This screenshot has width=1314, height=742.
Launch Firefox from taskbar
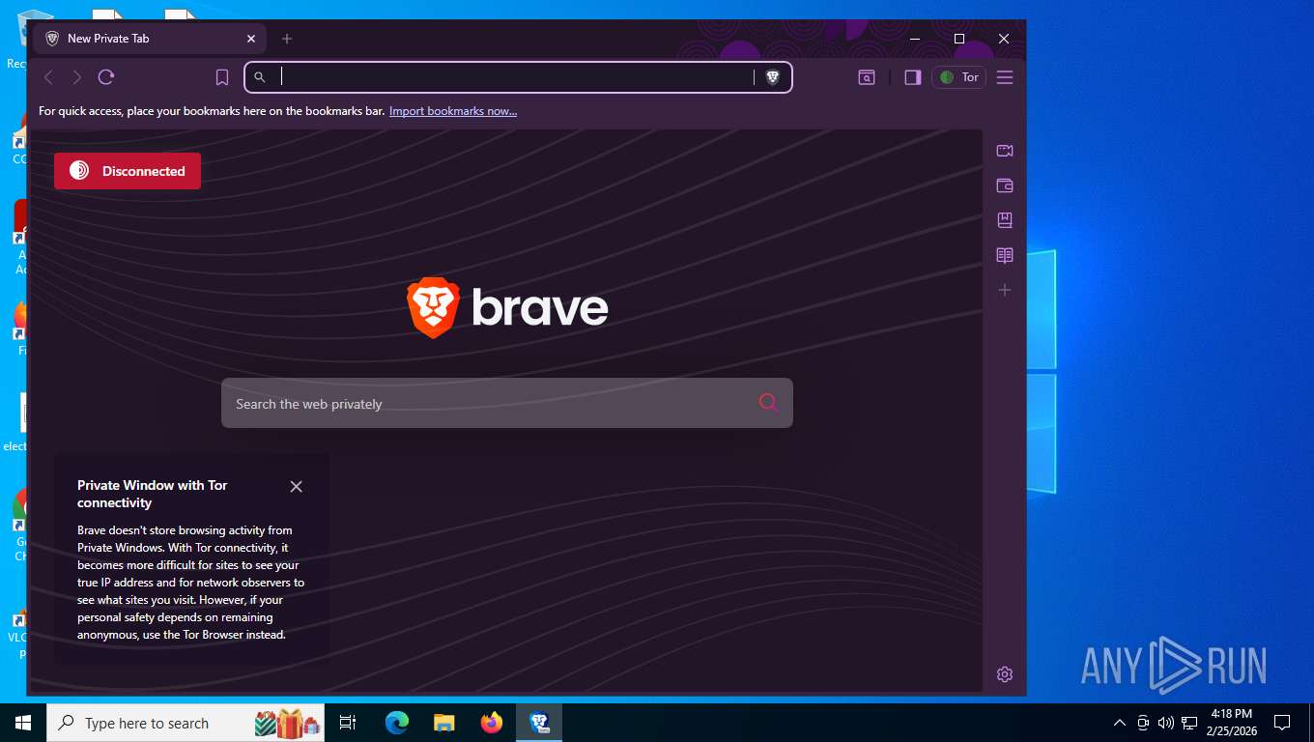[492, 723]
